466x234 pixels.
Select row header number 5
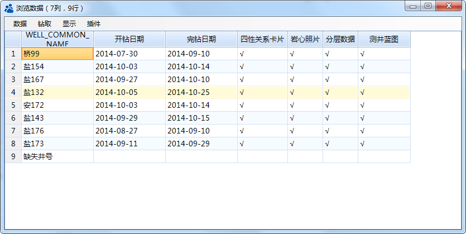click(13, 105)
